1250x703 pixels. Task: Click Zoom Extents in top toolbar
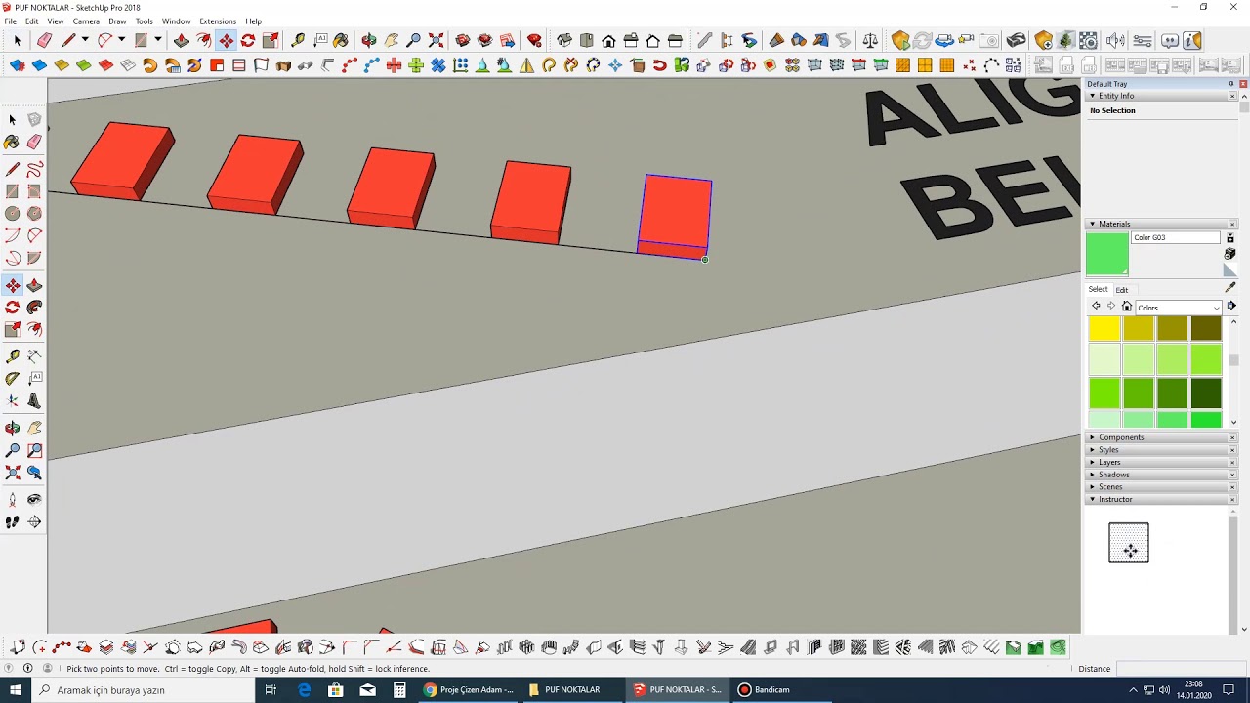tap(436, 40)
